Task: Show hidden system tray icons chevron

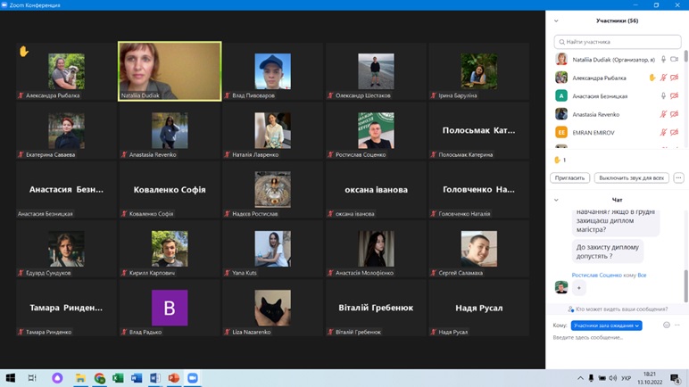Action: click(x=580, y=378)
